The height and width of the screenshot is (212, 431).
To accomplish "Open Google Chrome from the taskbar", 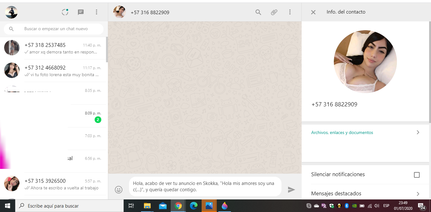I will [x=178, y=206].
